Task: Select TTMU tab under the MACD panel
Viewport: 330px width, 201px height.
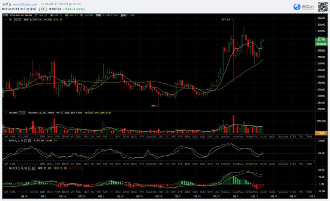Action: click(x=309, y=192)
